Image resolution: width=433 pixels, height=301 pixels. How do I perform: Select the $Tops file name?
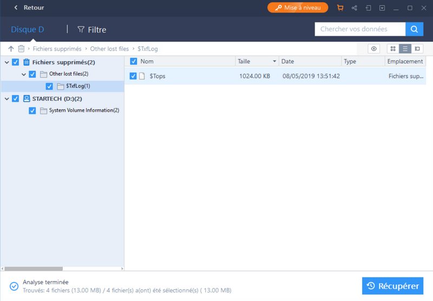coord(158,76)
